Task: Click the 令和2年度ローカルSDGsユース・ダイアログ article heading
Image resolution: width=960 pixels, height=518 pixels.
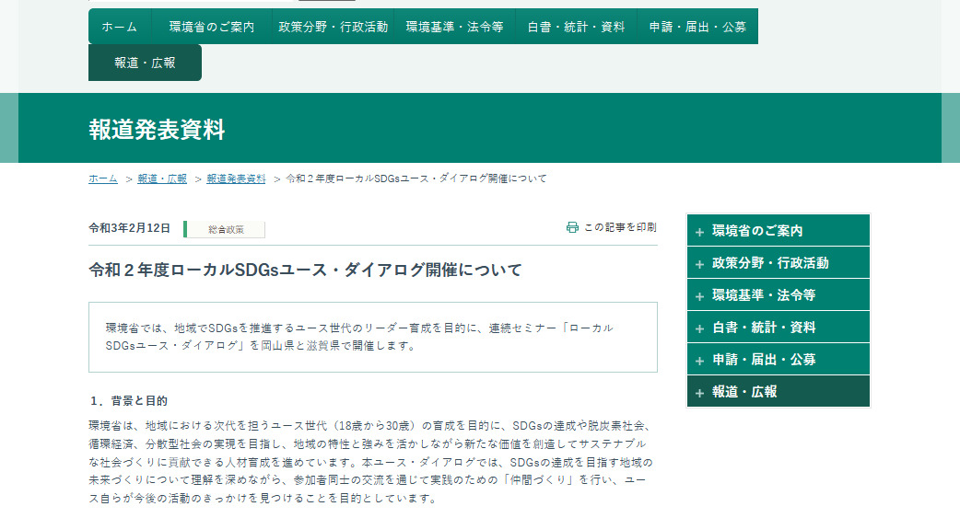Action: point(305,270)
